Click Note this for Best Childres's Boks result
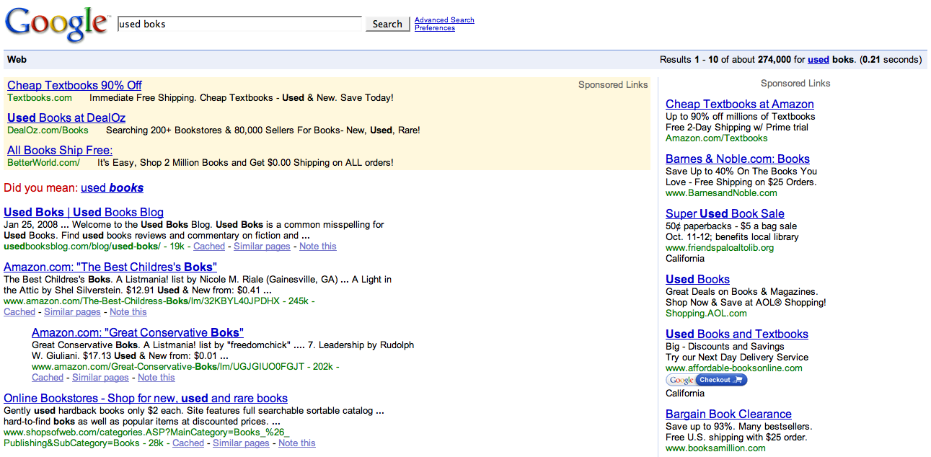931x457 pixels. (x=128, y=312)
